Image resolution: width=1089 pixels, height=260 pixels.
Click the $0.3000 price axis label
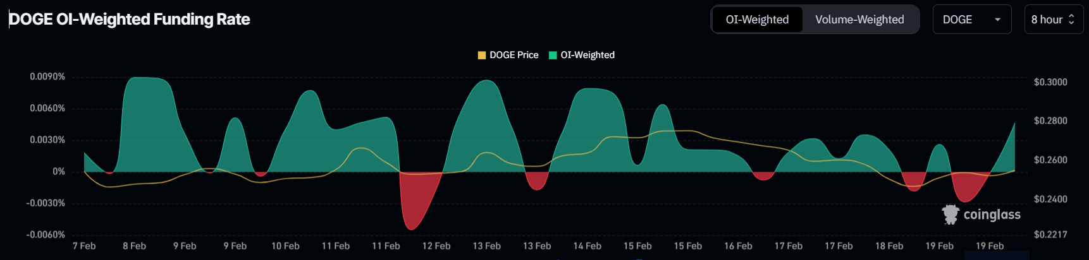click(1050, 82)
